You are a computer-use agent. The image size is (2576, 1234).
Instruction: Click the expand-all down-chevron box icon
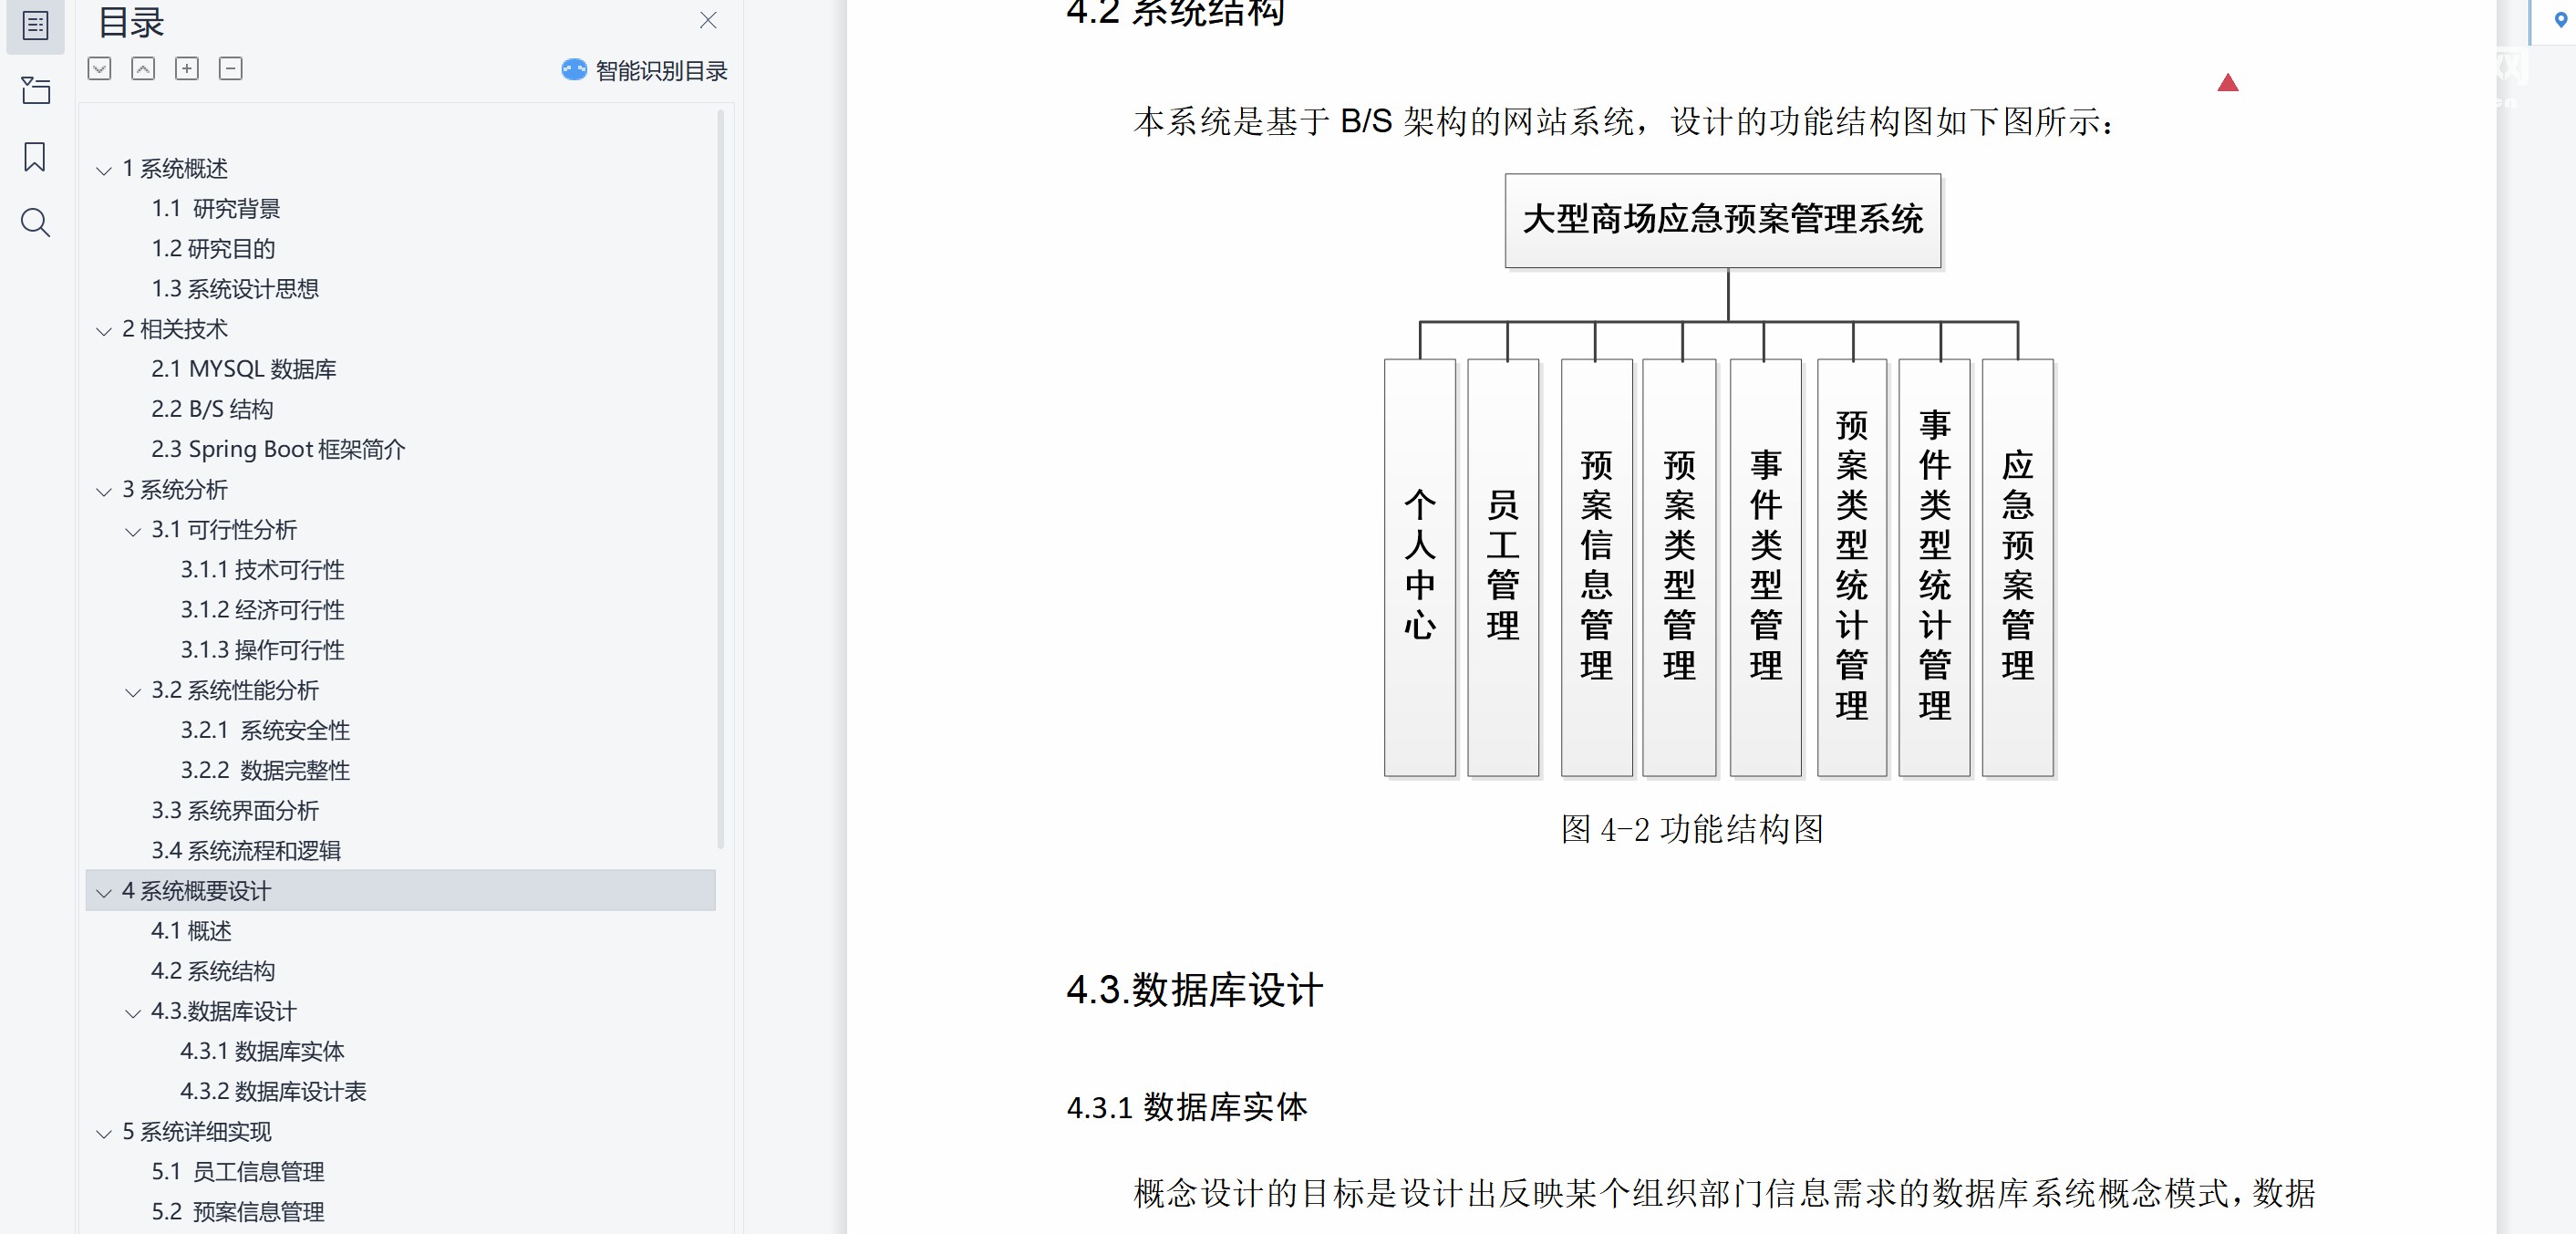[99, 69]
